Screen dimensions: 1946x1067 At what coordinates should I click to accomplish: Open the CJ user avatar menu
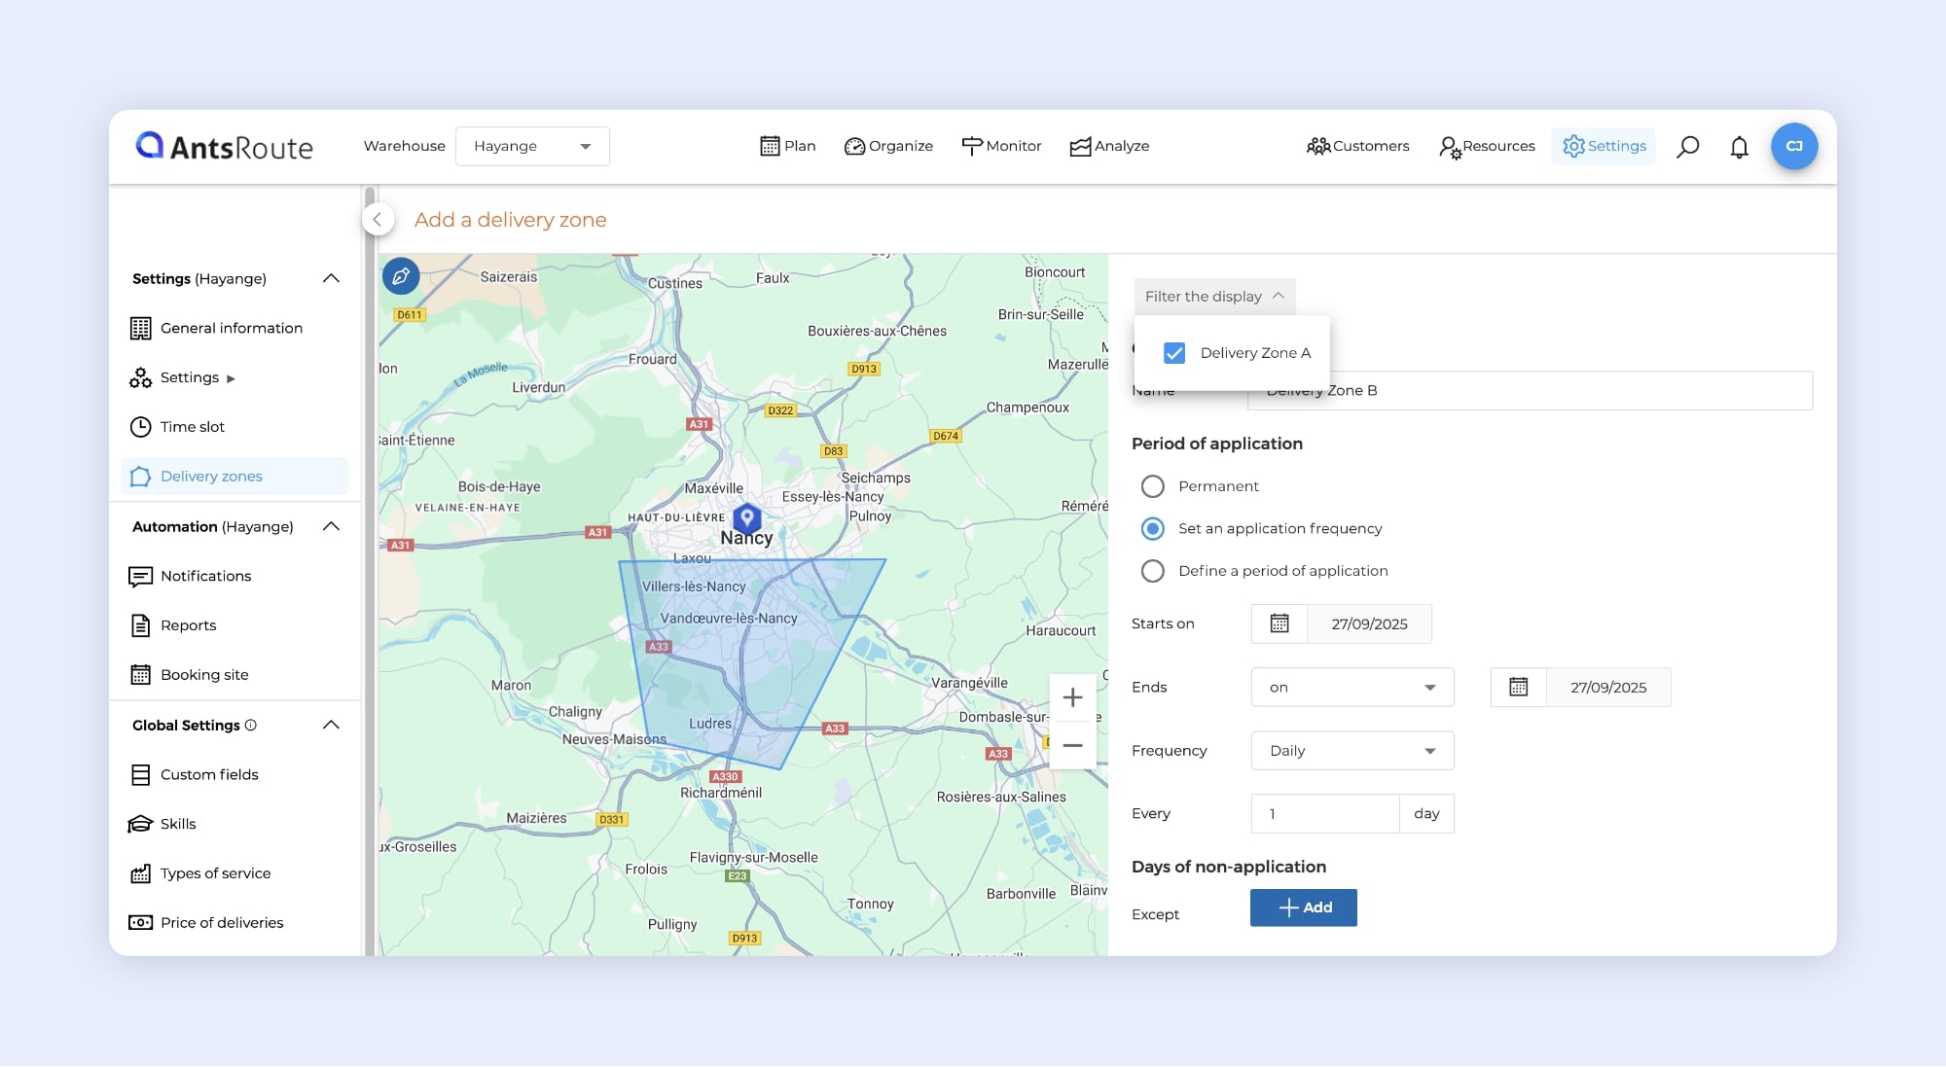point(1793,146)
